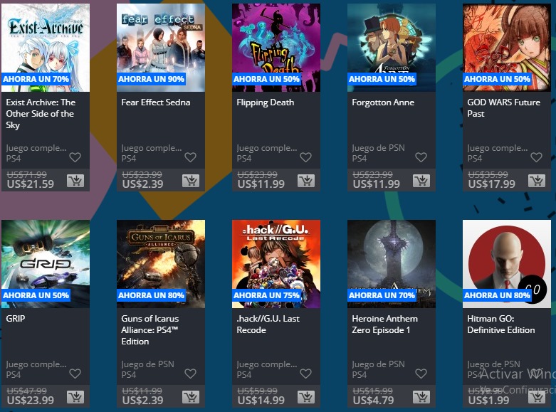
Task: Add Guns of Icarus Alliance to cart
Action: point(191,397)
